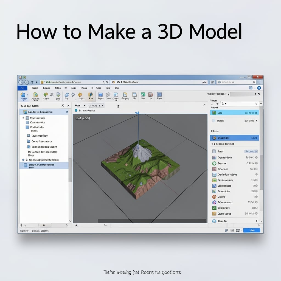Click the right panel scroll up arrow
This screenshot has height=281, width=281.
click(261, 103)
